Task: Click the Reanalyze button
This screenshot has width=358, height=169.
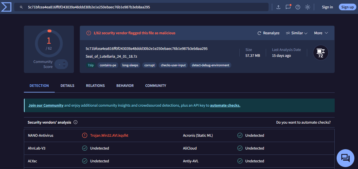Action: pos(268,33)
